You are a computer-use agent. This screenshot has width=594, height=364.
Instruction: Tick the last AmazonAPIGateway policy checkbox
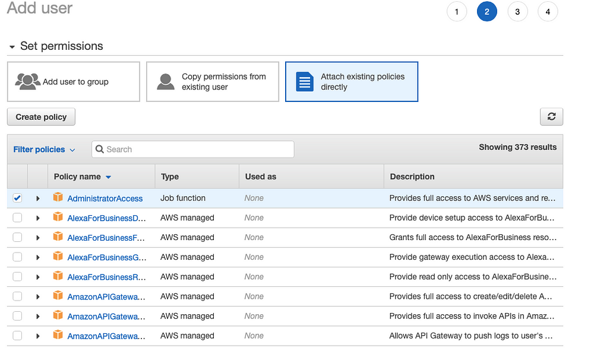[x=17, y=336]
